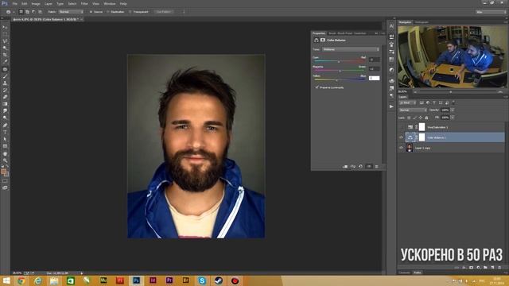
Task: Open the Fill slider dropdown arrow
Action: click(453, 118)
